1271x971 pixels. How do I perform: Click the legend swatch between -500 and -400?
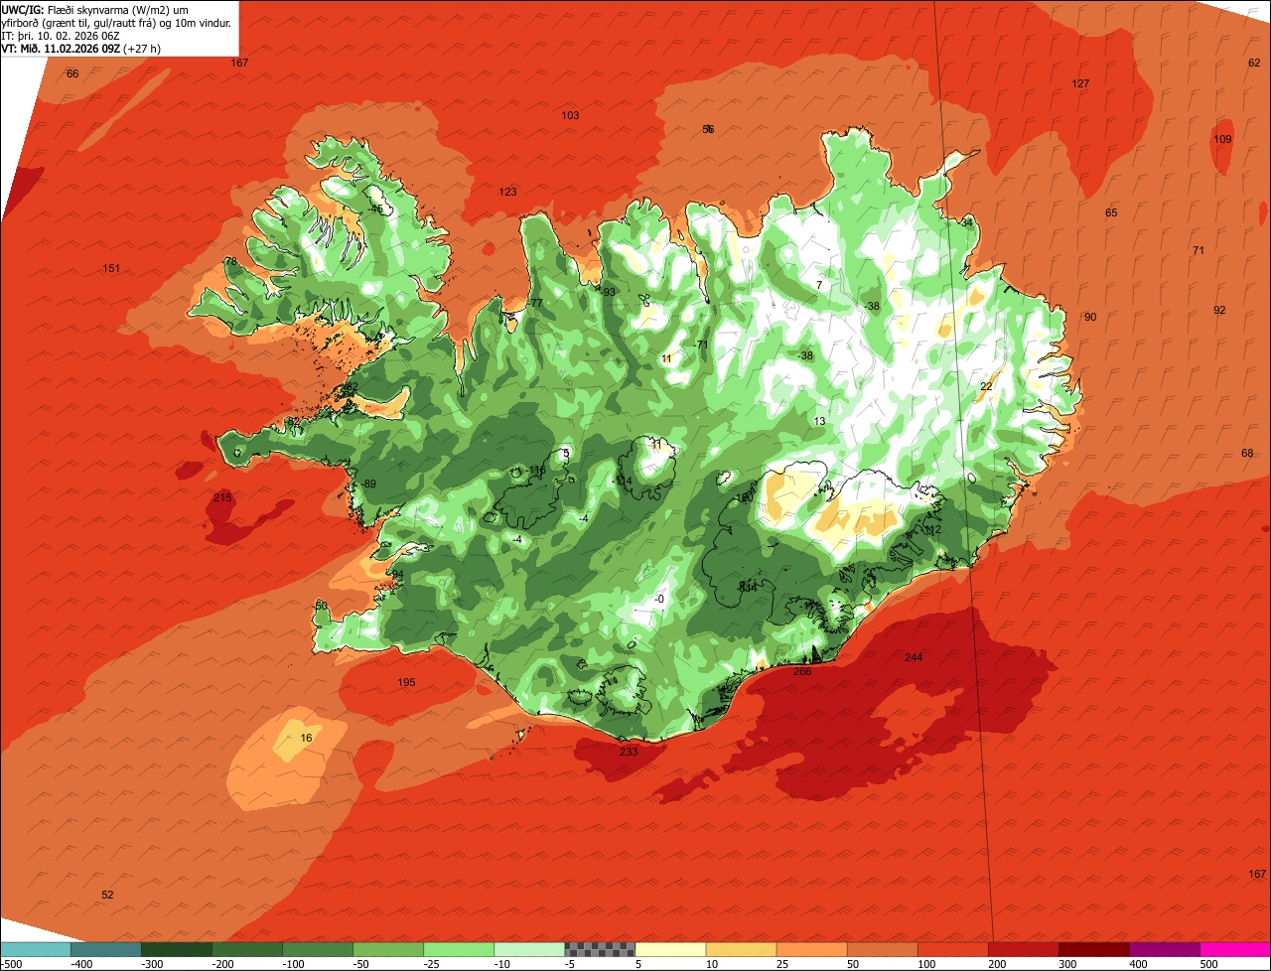coord(36,949)
